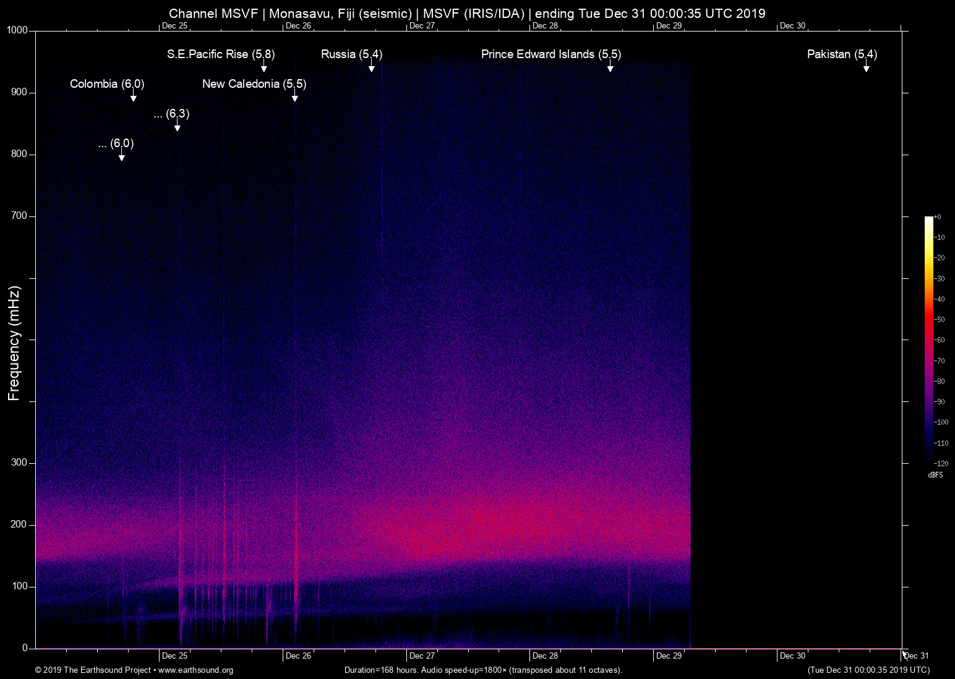
Task: Click the 700 frequency tick label
Action: click(x=19, y=216)
